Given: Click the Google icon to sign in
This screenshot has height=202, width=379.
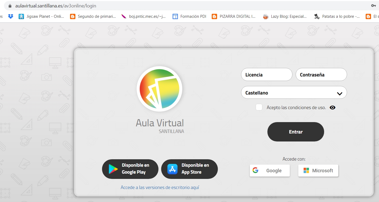Looking at the screenshot, I should point(255,170).
